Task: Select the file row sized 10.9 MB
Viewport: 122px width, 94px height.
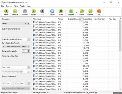Action: pyautogui.click(x=76, y=48)
